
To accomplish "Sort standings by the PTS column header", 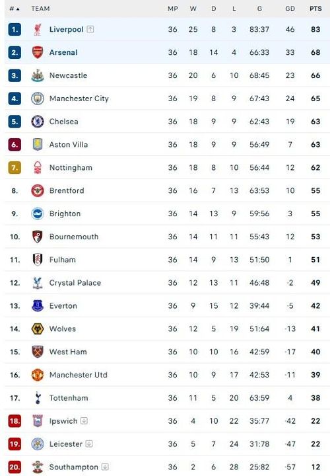I will [x=315, y=9].
